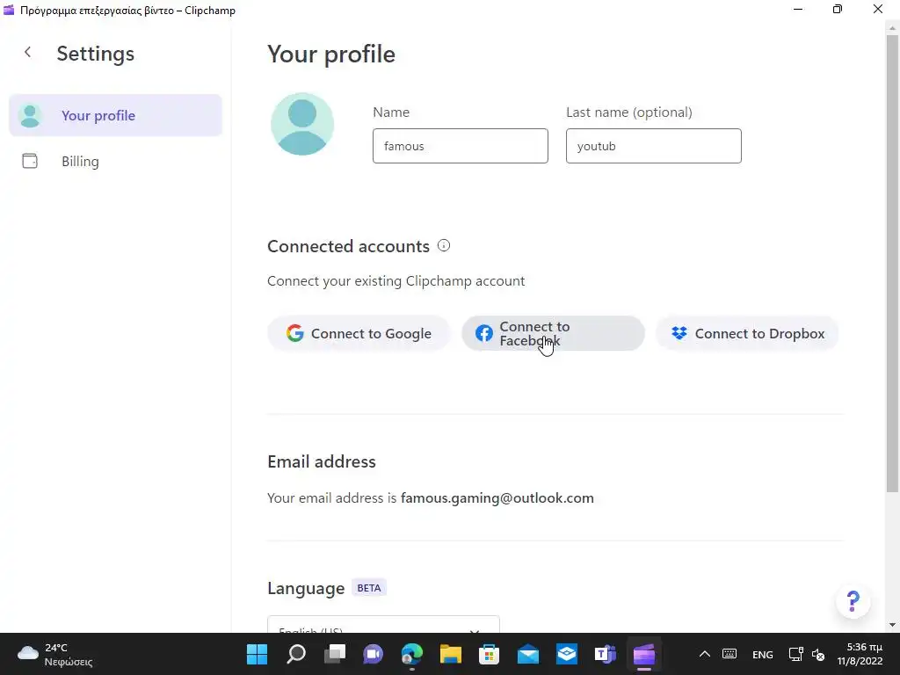The height and width of the screenshot is (675, 900).
Task: Open Microsoft Store from the taskbar
Action: point(489,654)
